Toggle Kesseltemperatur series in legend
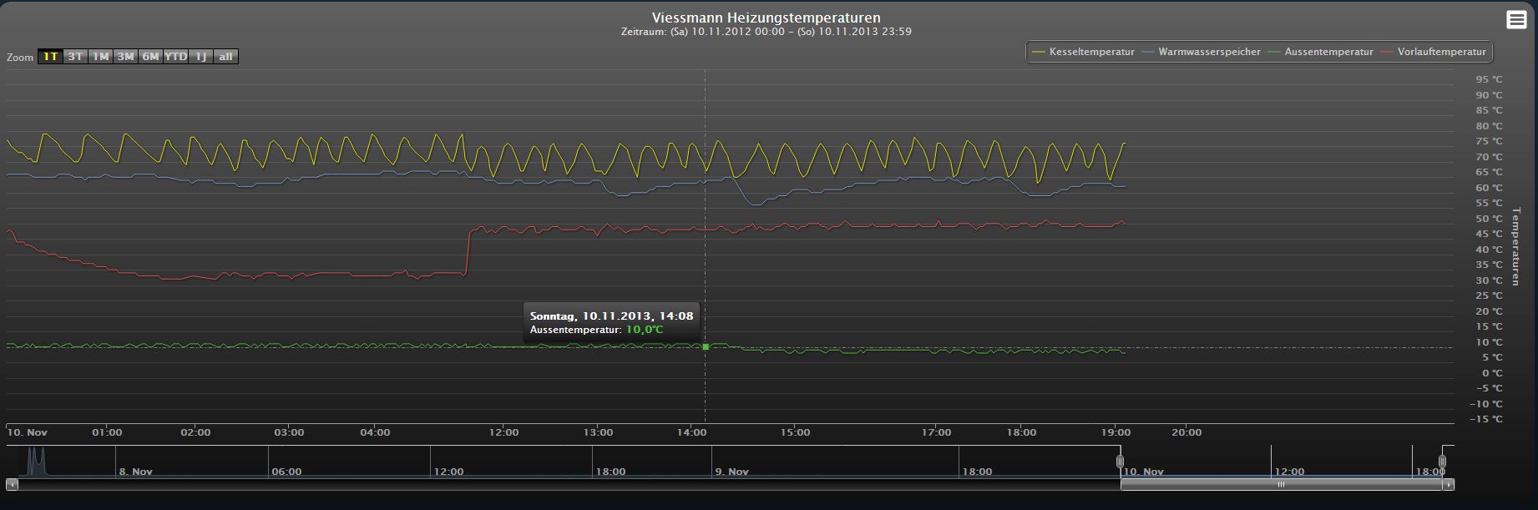The width and height of the screenshot is (1538, 510). coord(1084,52)
